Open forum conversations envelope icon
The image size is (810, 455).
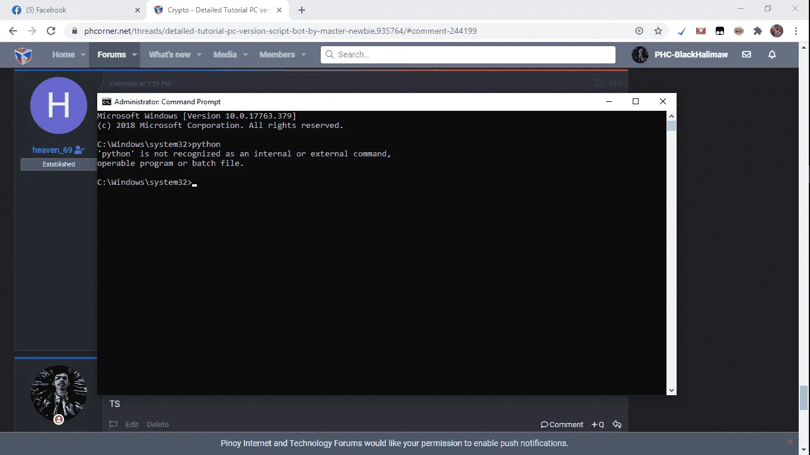click(747, 55)
